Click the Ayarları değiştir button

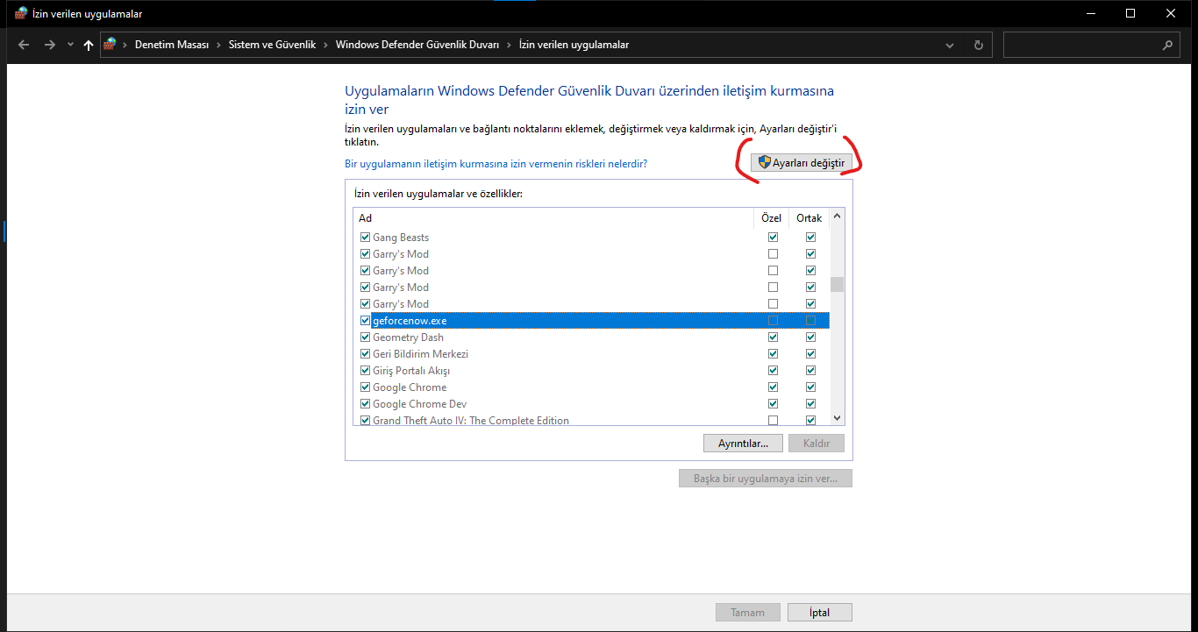(x=802, y=163)
